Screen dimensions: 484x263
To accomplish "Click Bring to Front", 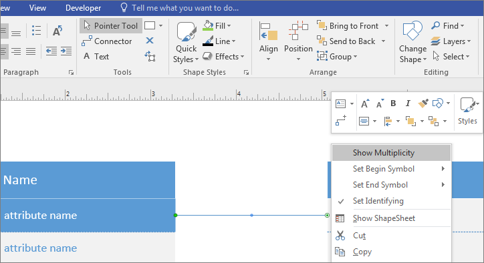I will click(348, 26).
